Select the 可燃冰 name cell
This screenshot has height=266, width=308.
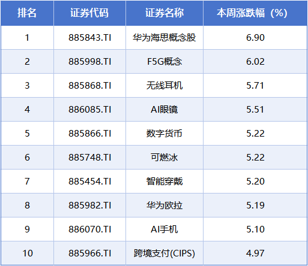[x=165, y=158]
